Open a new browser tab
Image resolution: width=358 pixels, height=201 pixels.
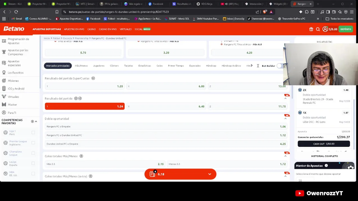(318, 4)
